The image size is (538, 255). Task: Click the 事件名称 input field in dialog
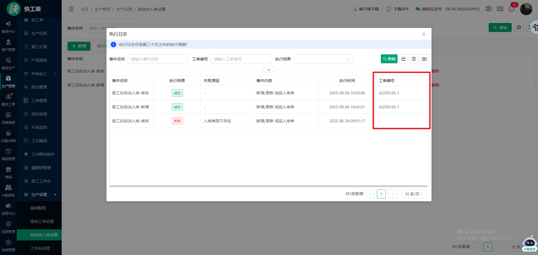157,59
